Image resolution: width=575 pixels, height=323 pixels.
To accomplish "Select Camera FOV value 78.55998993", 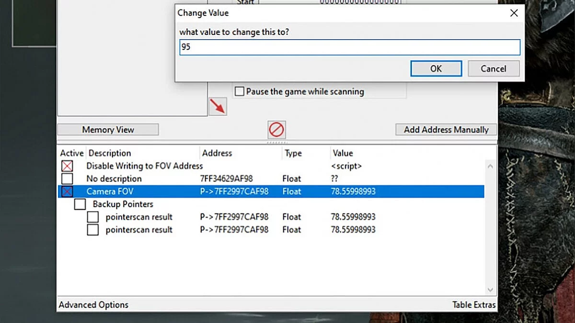I will coord(353,191).
